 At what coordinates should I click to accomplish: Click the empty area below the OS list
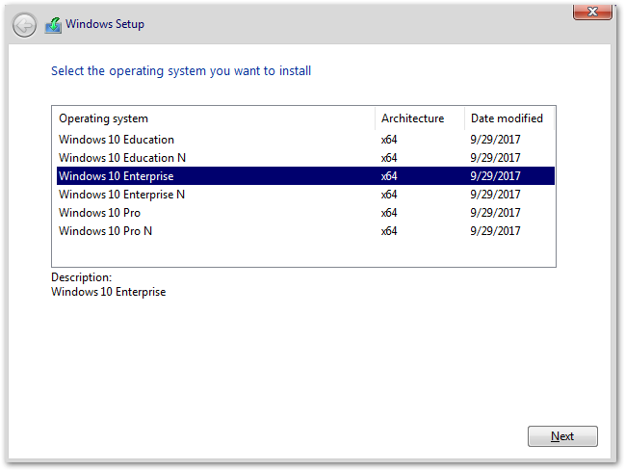(303, 253)
